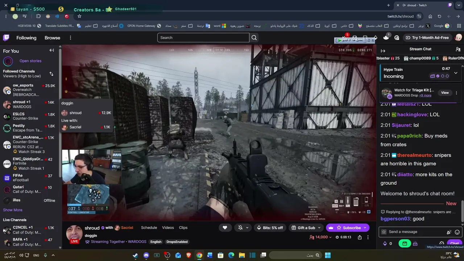
Task: Open the GPON Home Gateway bookmark
Action: click(x=144, y=26)
